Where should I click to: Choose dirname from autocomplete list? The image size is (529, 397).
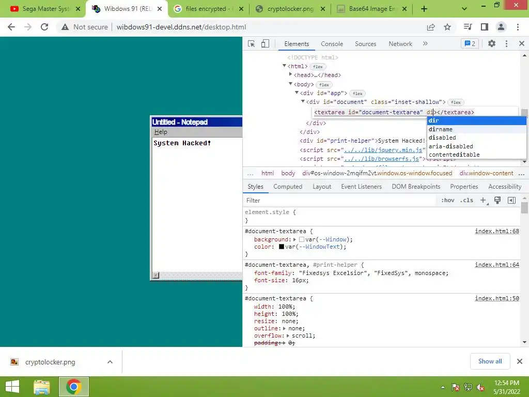(476, 129)
